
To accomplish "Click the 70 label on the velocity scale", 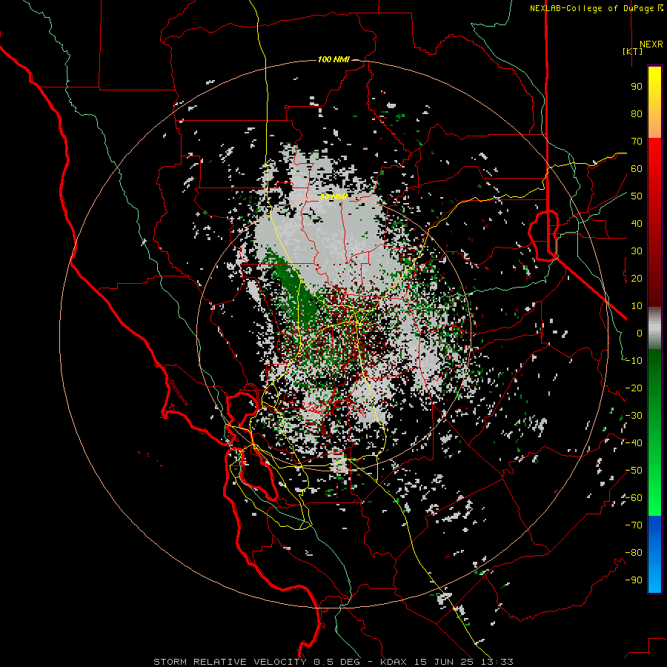I will tap(637, 142).
